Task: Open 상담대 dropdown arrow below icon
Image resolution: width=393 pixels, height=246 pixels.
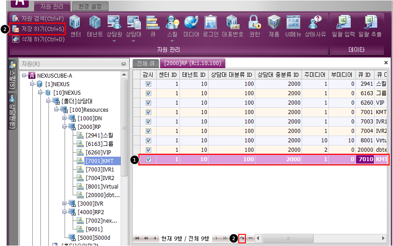Action: pos(133,41)
